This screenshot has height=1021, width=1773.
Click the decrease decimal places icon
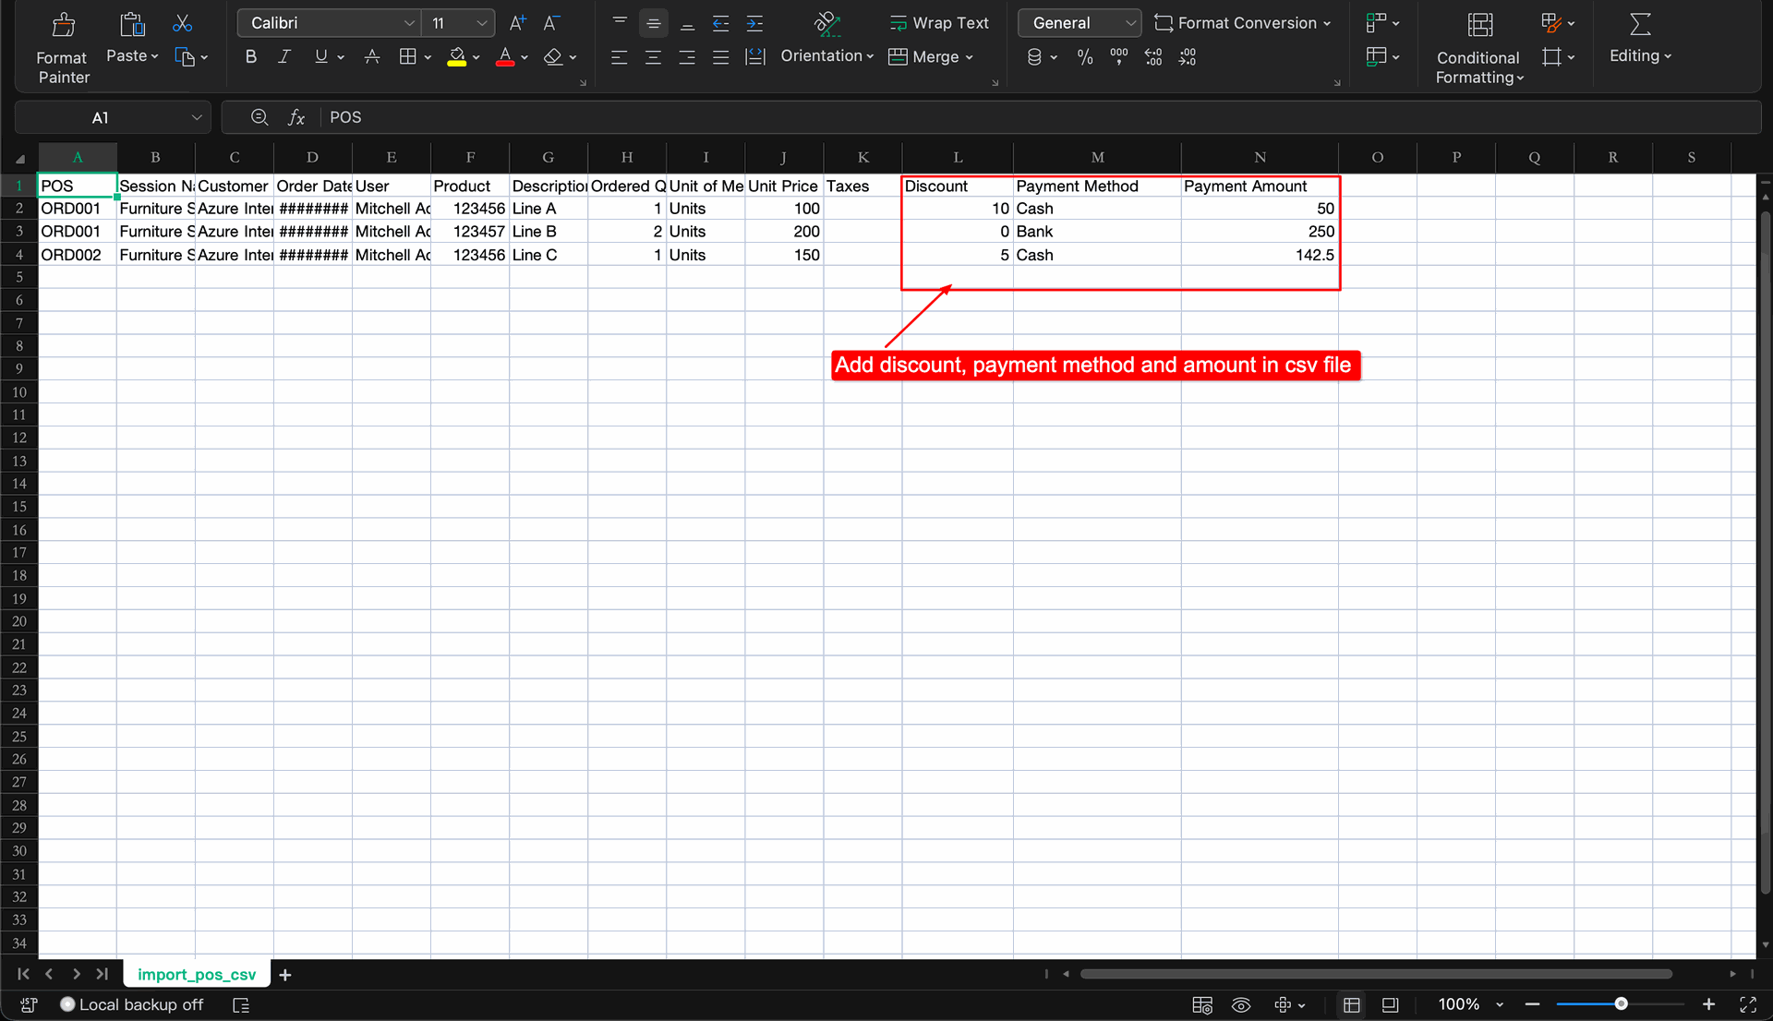coord(1188,57)
